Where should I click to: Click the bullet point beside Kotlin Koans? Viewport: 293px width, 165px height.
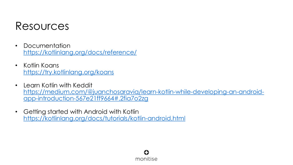pyautogui.click(x=16, y=65)
